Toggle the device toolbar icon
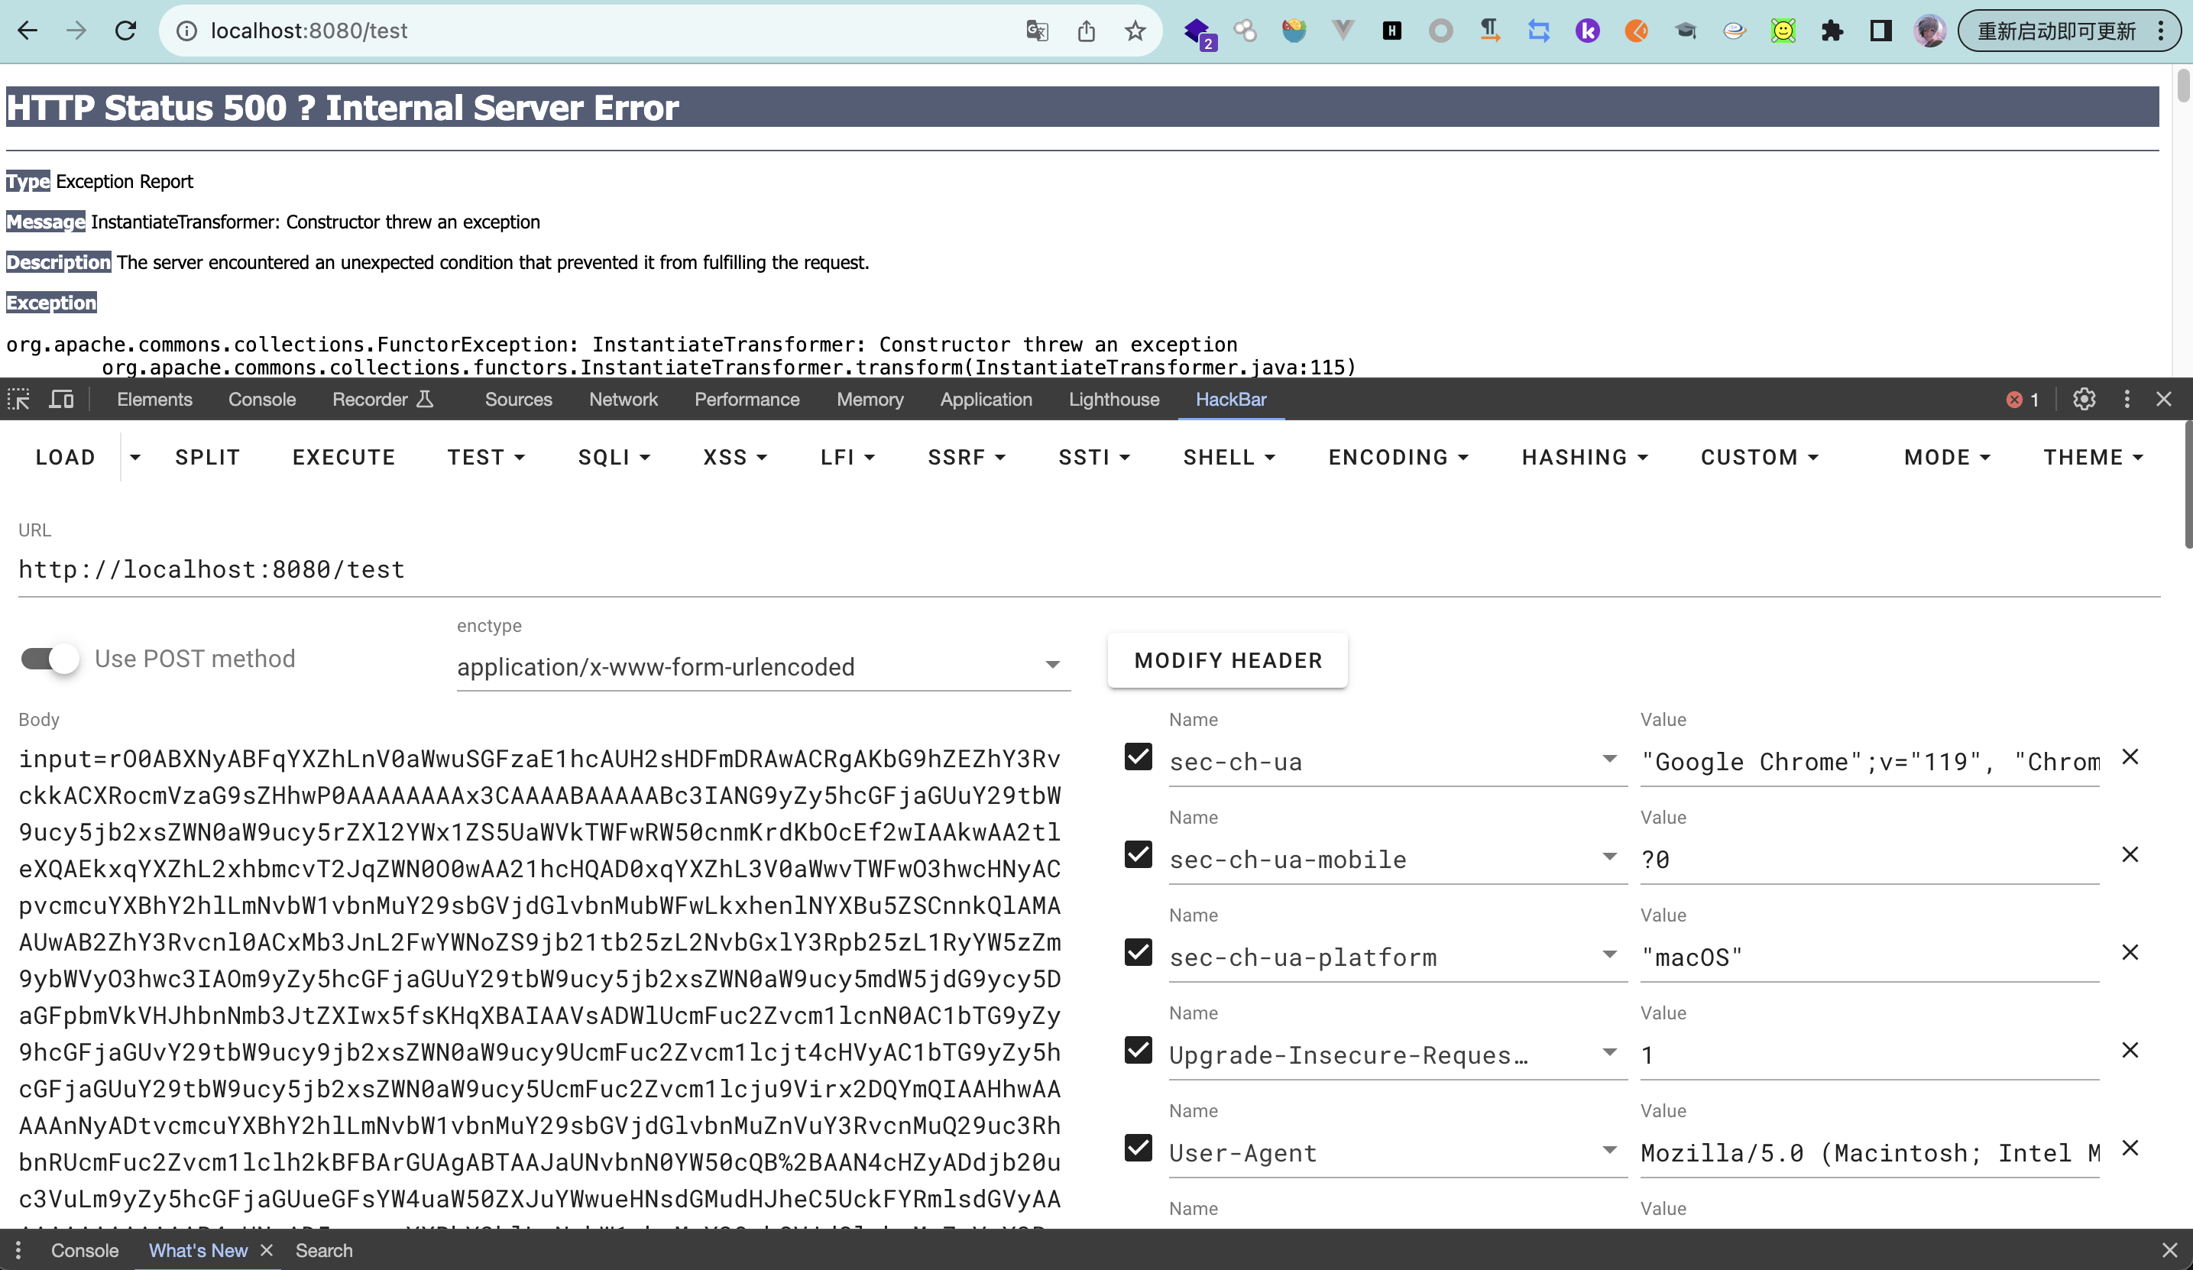Screen dimensions: 2193x1270 pyautogui.click(x=61, y=400)
